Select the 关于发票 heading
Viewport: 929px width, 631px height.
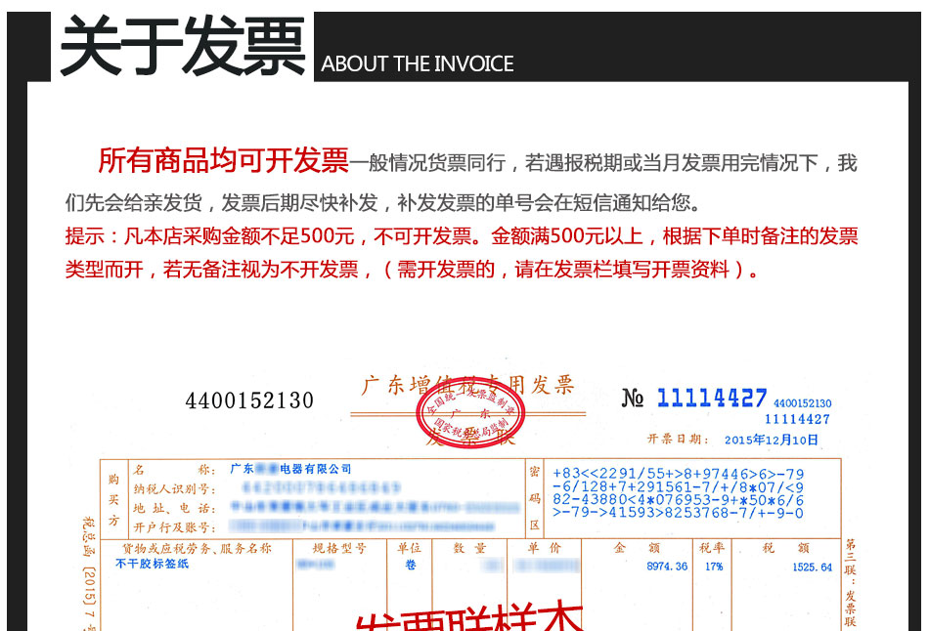point(183,48)
